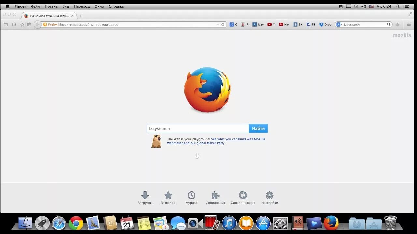Open the input language flag menu

point(371,6)
